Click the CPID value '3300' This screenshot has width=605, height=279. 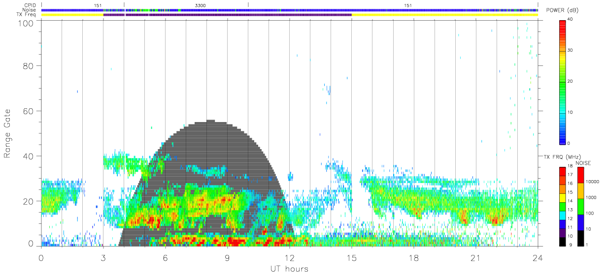(x=201, y=5)
